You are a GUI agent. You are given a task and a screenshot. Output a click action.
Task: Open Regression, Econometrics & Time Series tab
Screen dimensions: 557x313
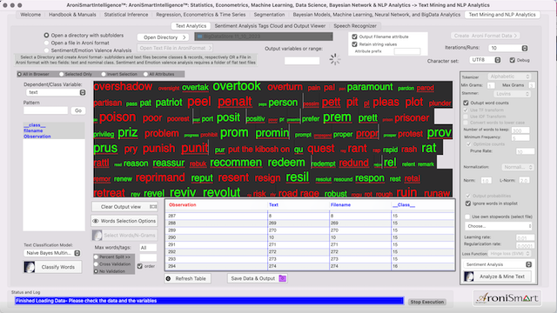(201, 15)
